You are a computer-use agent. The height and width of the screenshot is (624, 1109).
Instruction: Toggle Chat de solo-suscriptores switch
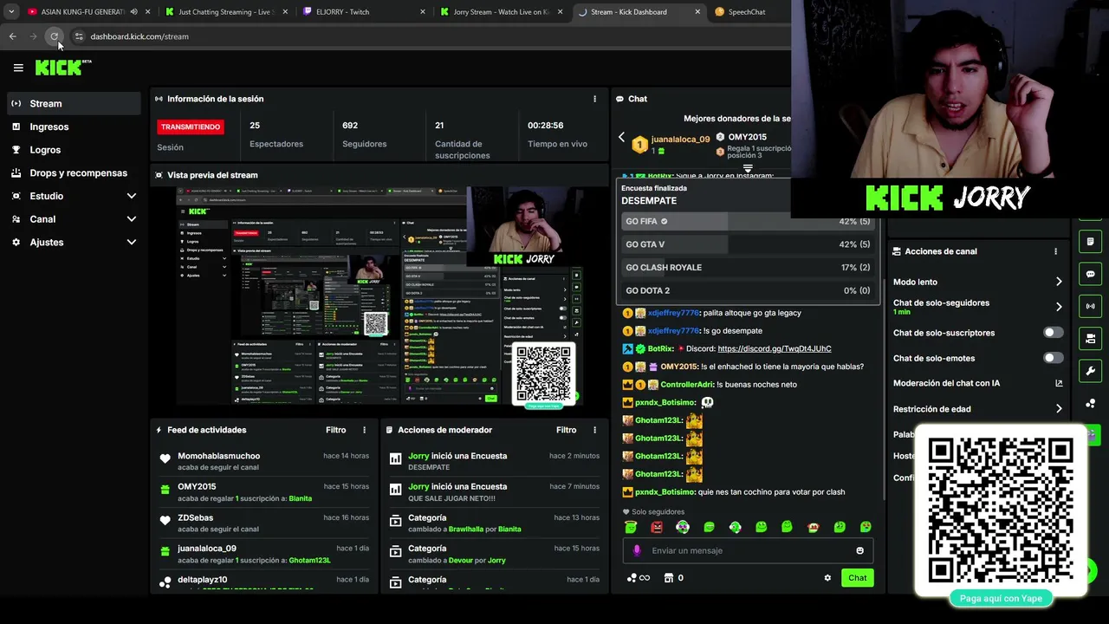(x=1053, y=333)
